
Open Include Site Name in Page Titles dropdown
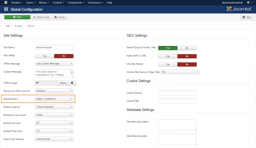pyautogui.click(x=180, y=72)
